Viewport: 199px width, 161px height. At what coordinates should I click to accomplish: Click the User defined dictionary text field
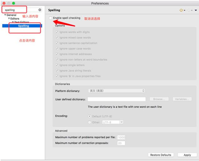point(117,99)
